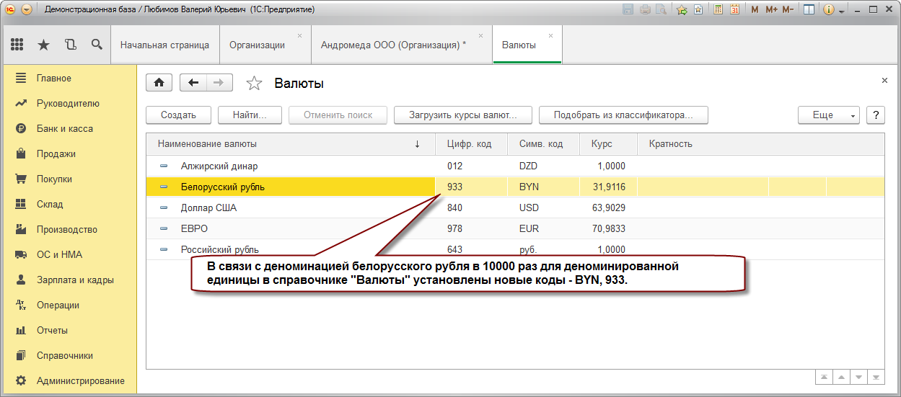
Task: Add Валюты to favorites with star
Action: [x=254, y=84]
